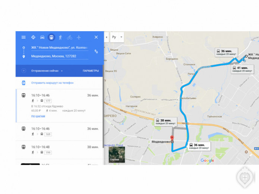This screenshot has width=259, height=194.
Task: Click 'Отправить маршрут на телефон' link
Action: click(x=52, y=83)
